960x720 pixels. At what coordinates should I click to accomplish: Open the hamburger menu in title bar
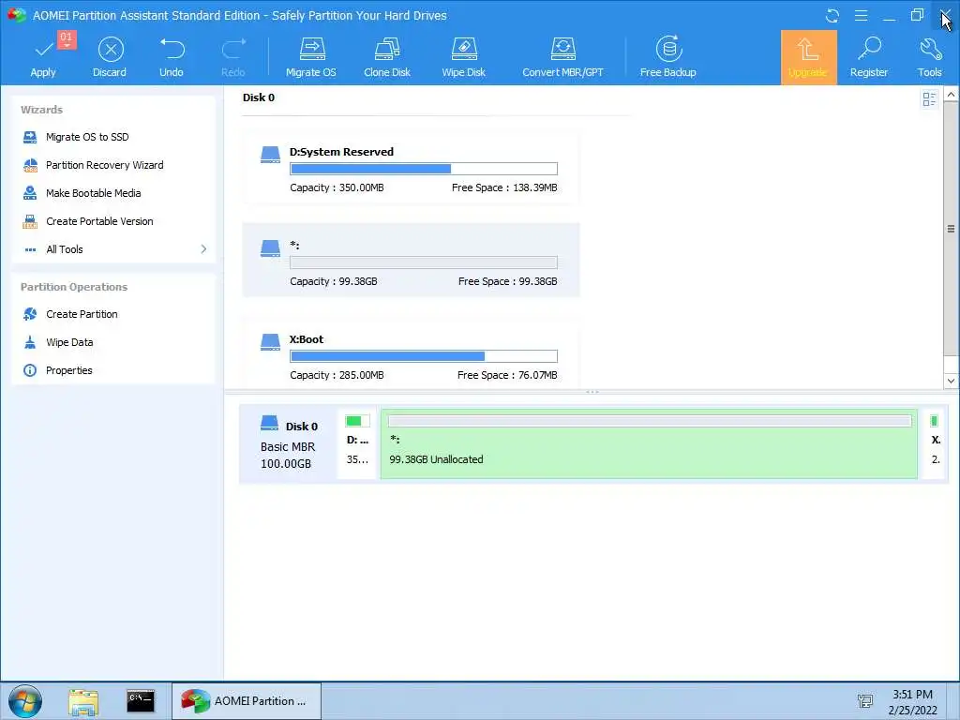coord(861,15)
